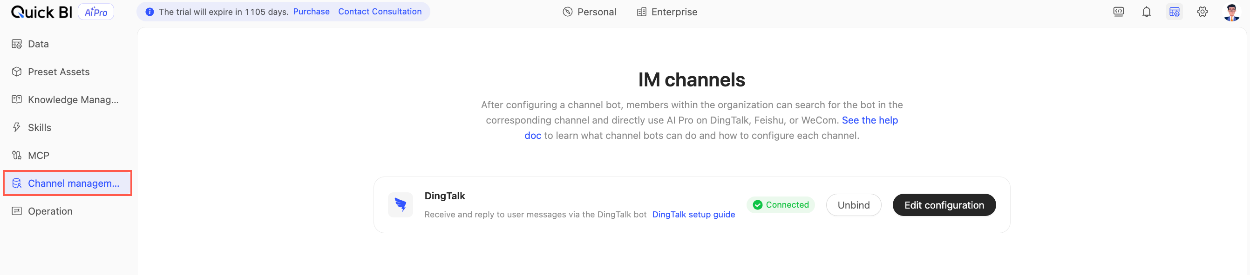Viewport: 1250px width, 275px height.
Task: Switch to the Personal tab
Action: (589, 12)
